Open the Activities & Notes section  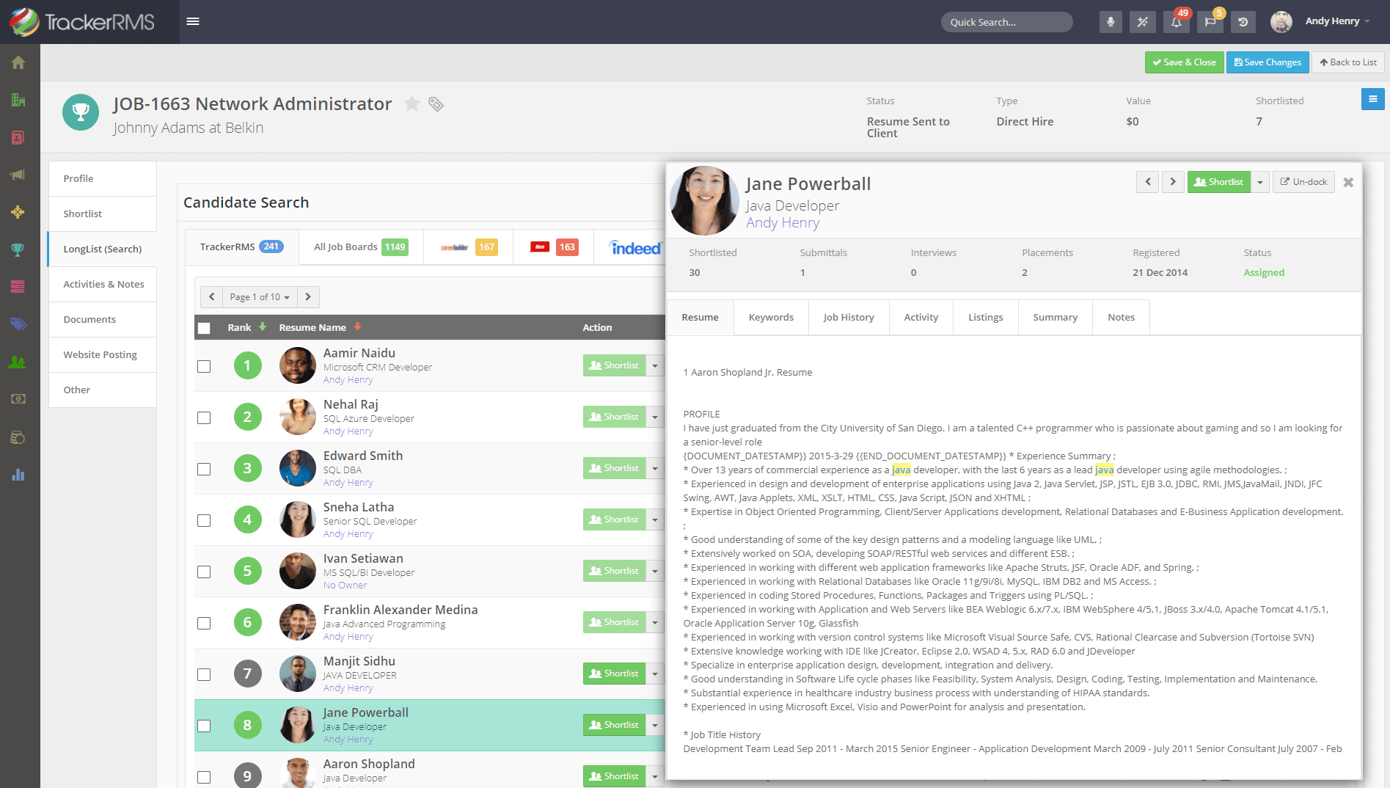pos(102,284)
